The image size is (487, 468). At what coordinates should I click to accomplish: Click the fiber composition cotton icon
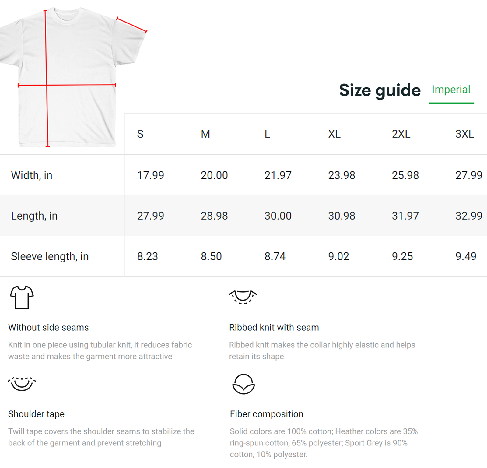[243, 384]
